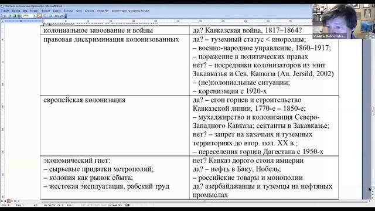This screenshot has width=375, height=211.
Task: Open the Таблица menu
Action: coord(69,11)
